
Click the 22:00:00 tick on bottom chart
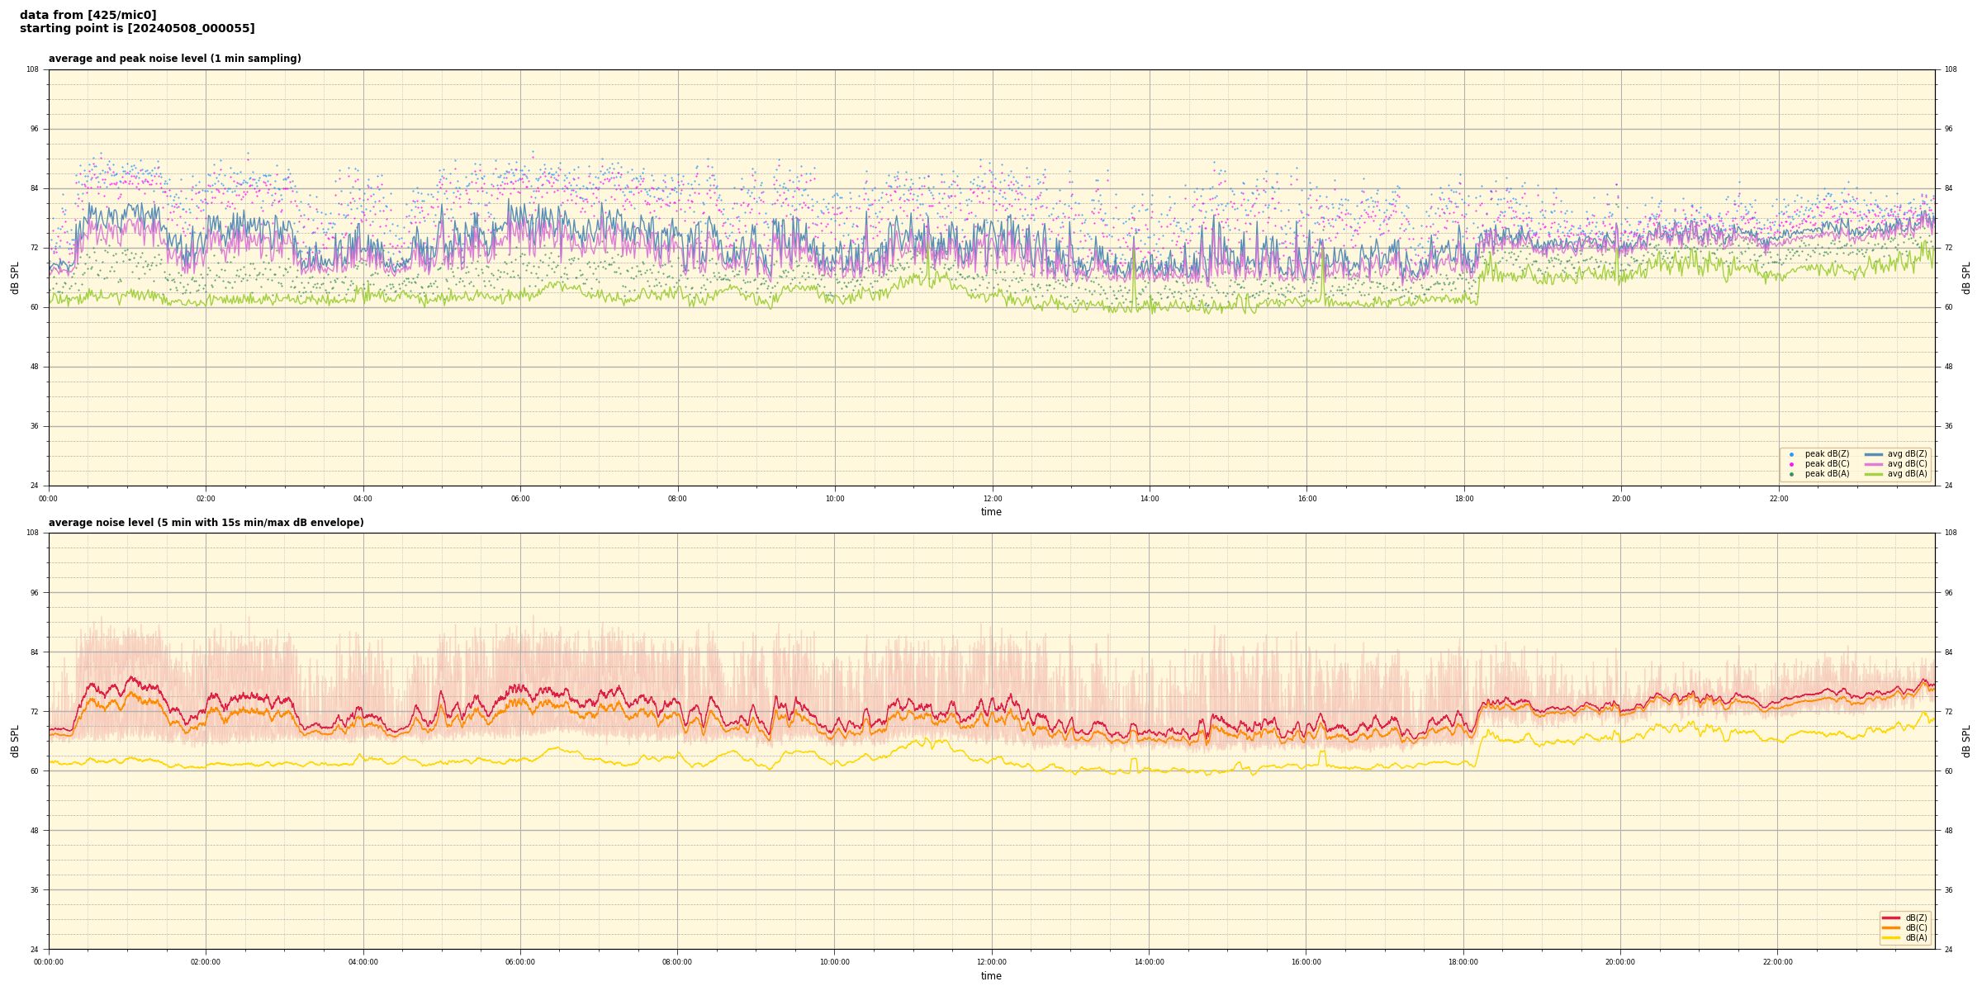click(x=1778, y=962)
